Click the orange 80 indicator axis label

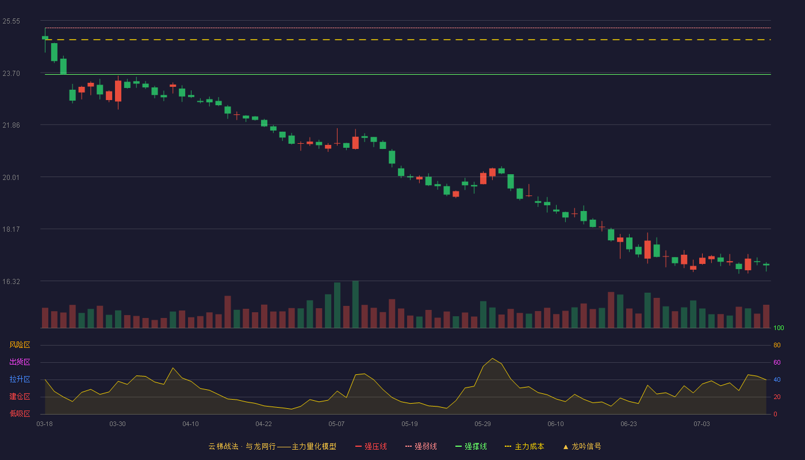(x=777, y=346)
